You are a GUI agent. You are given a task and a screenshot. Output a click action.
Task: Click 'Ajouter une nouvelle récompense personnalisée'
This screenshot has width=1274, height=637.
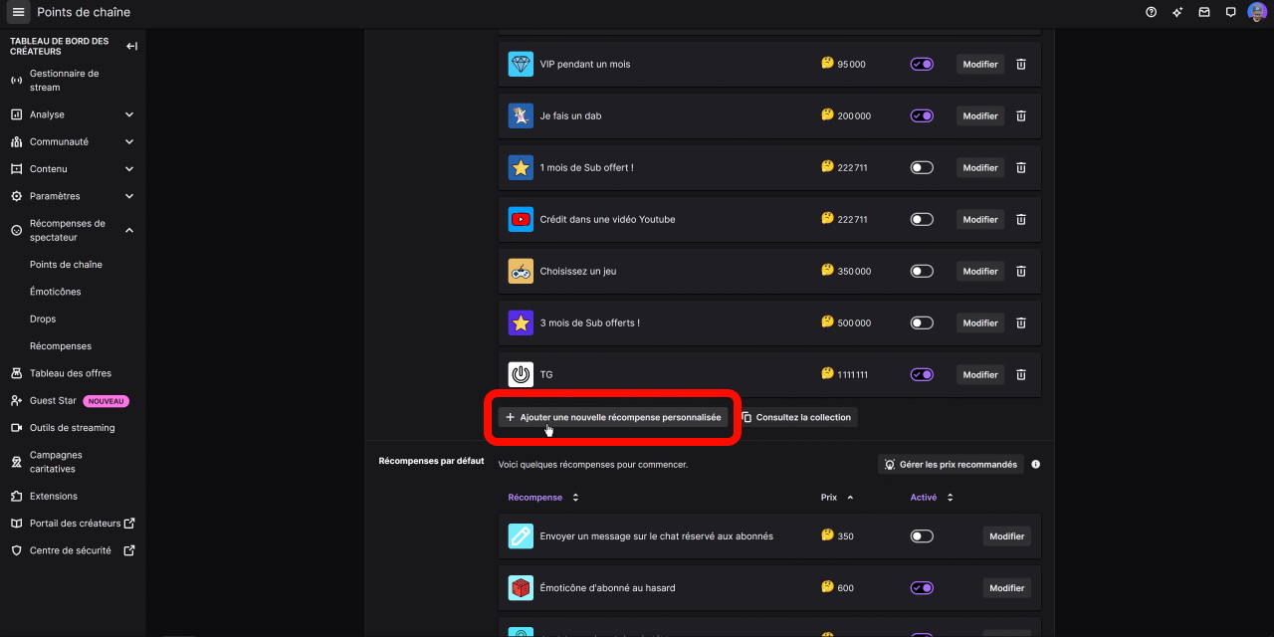[613, 418]
